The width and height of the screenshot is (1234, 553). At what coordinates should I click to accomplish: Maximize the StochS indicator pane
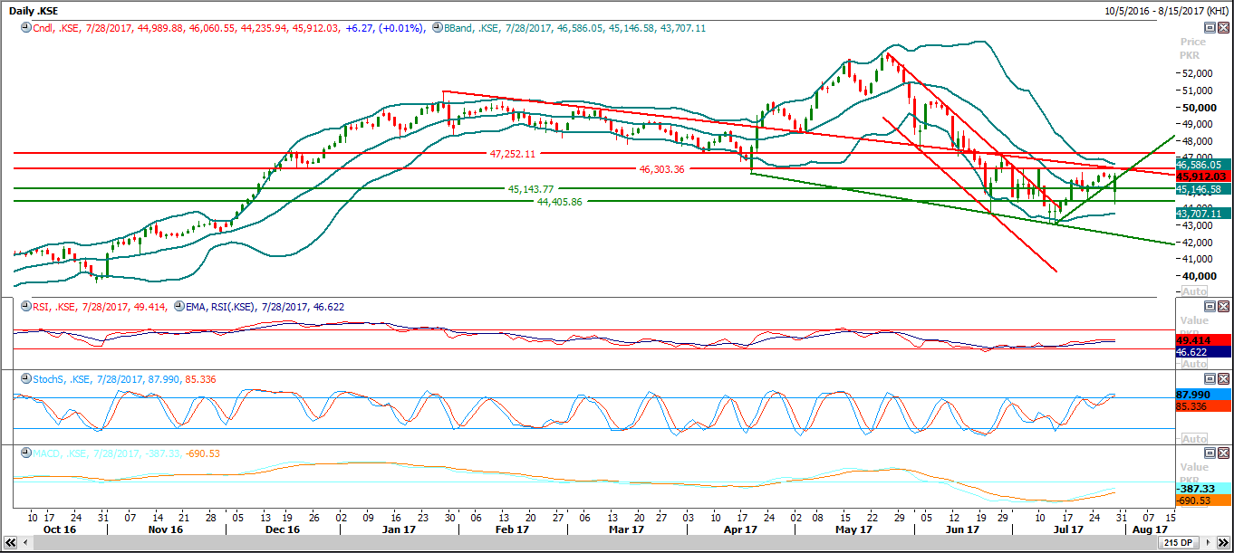click(1209, 378)
